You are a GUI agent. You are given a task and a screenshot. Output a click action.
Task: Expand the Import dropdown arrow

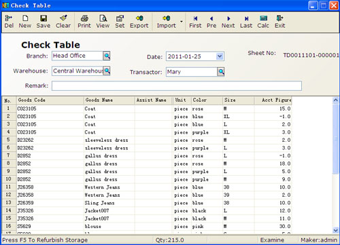click(x=182, y=22)
